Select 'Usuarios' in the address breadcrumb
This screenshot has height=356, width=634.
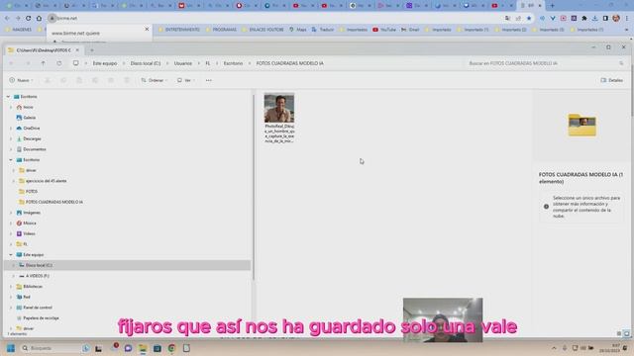pos(183,63)
